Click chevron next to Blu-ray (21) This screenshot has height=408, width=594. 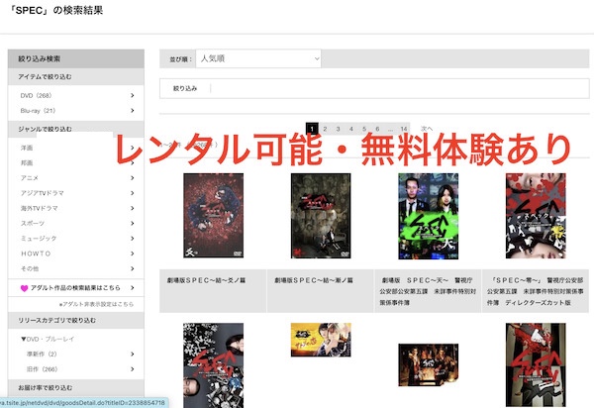point(133,111)
